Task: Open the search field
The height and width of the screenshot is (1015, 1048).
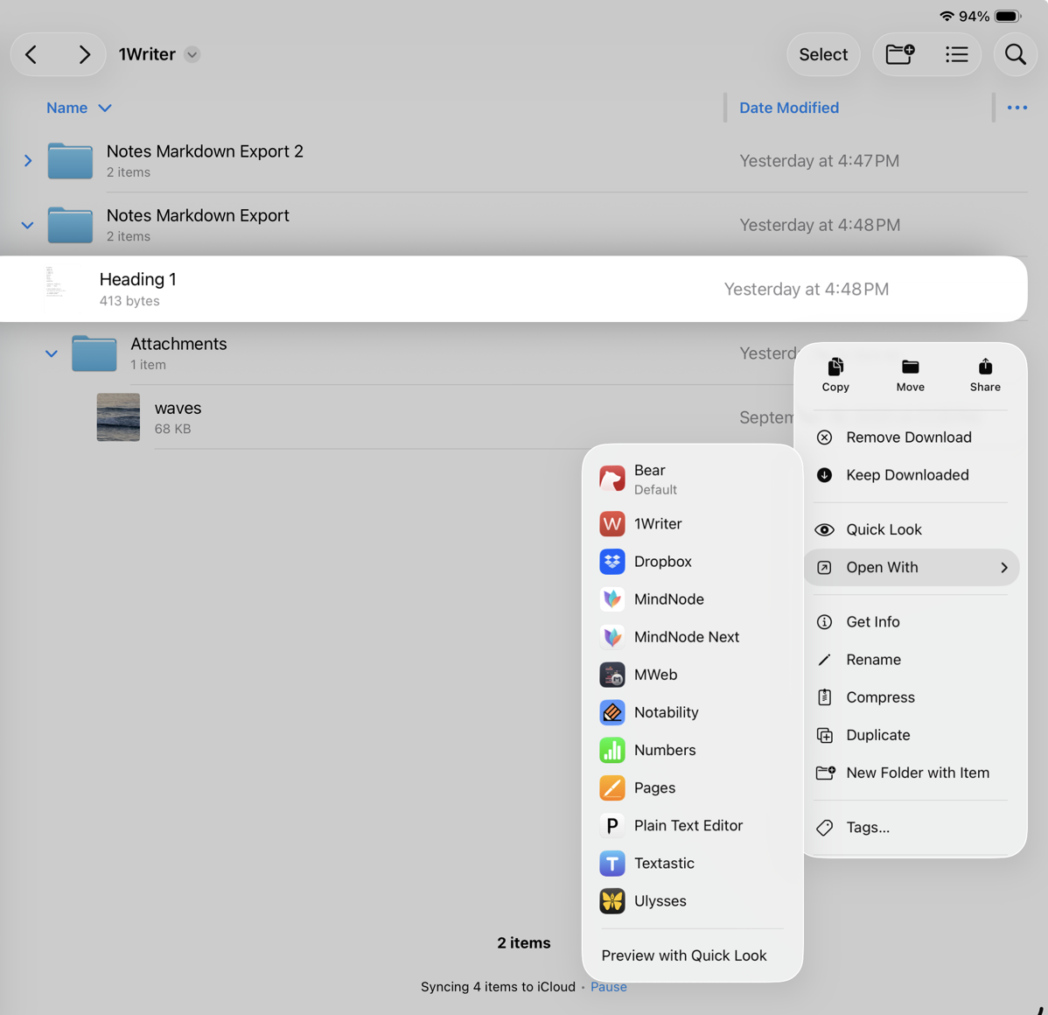Action: click(1015, 54)
